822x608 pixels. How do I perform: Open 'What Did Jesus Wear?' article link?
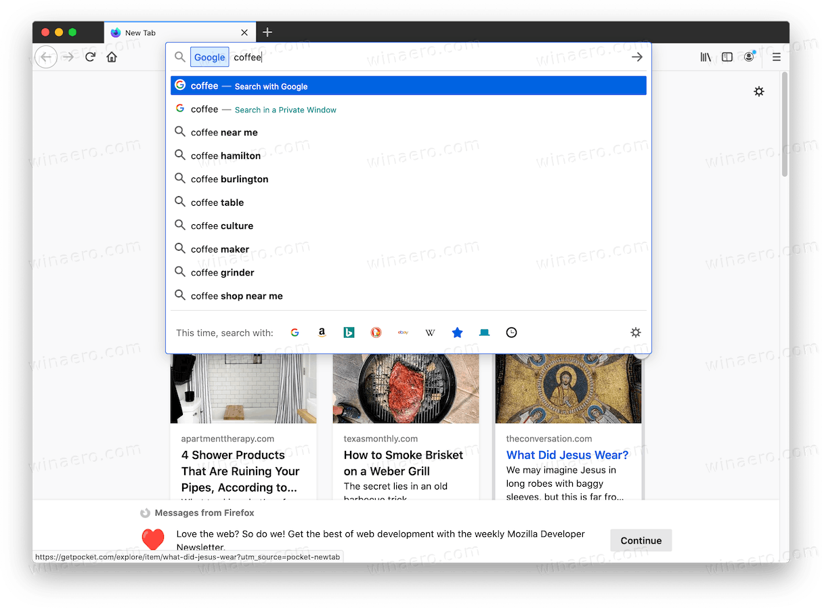coord(567,455)
